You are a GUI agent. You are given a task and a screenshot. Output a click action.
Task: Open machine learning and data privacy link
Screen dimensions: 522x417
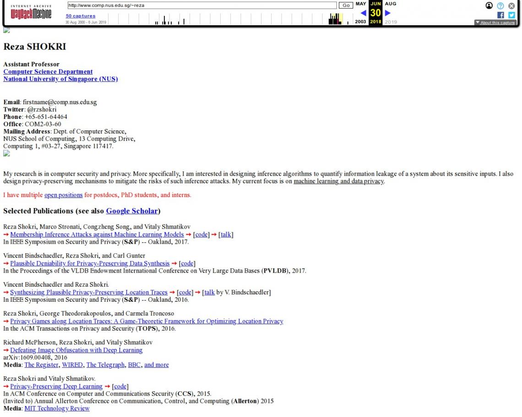point(338,181)
